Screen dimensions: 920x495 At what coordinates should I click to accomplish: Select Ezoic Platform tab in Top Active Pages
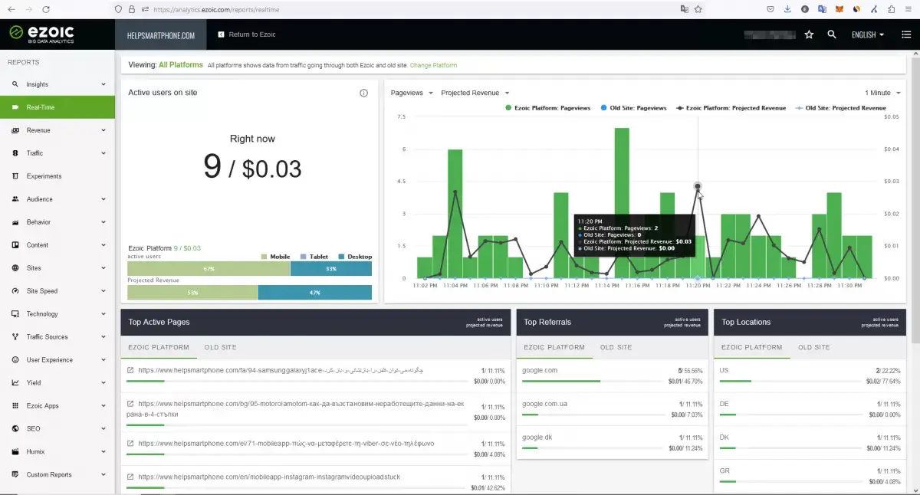pyautogui.click(x=159, y=347)
